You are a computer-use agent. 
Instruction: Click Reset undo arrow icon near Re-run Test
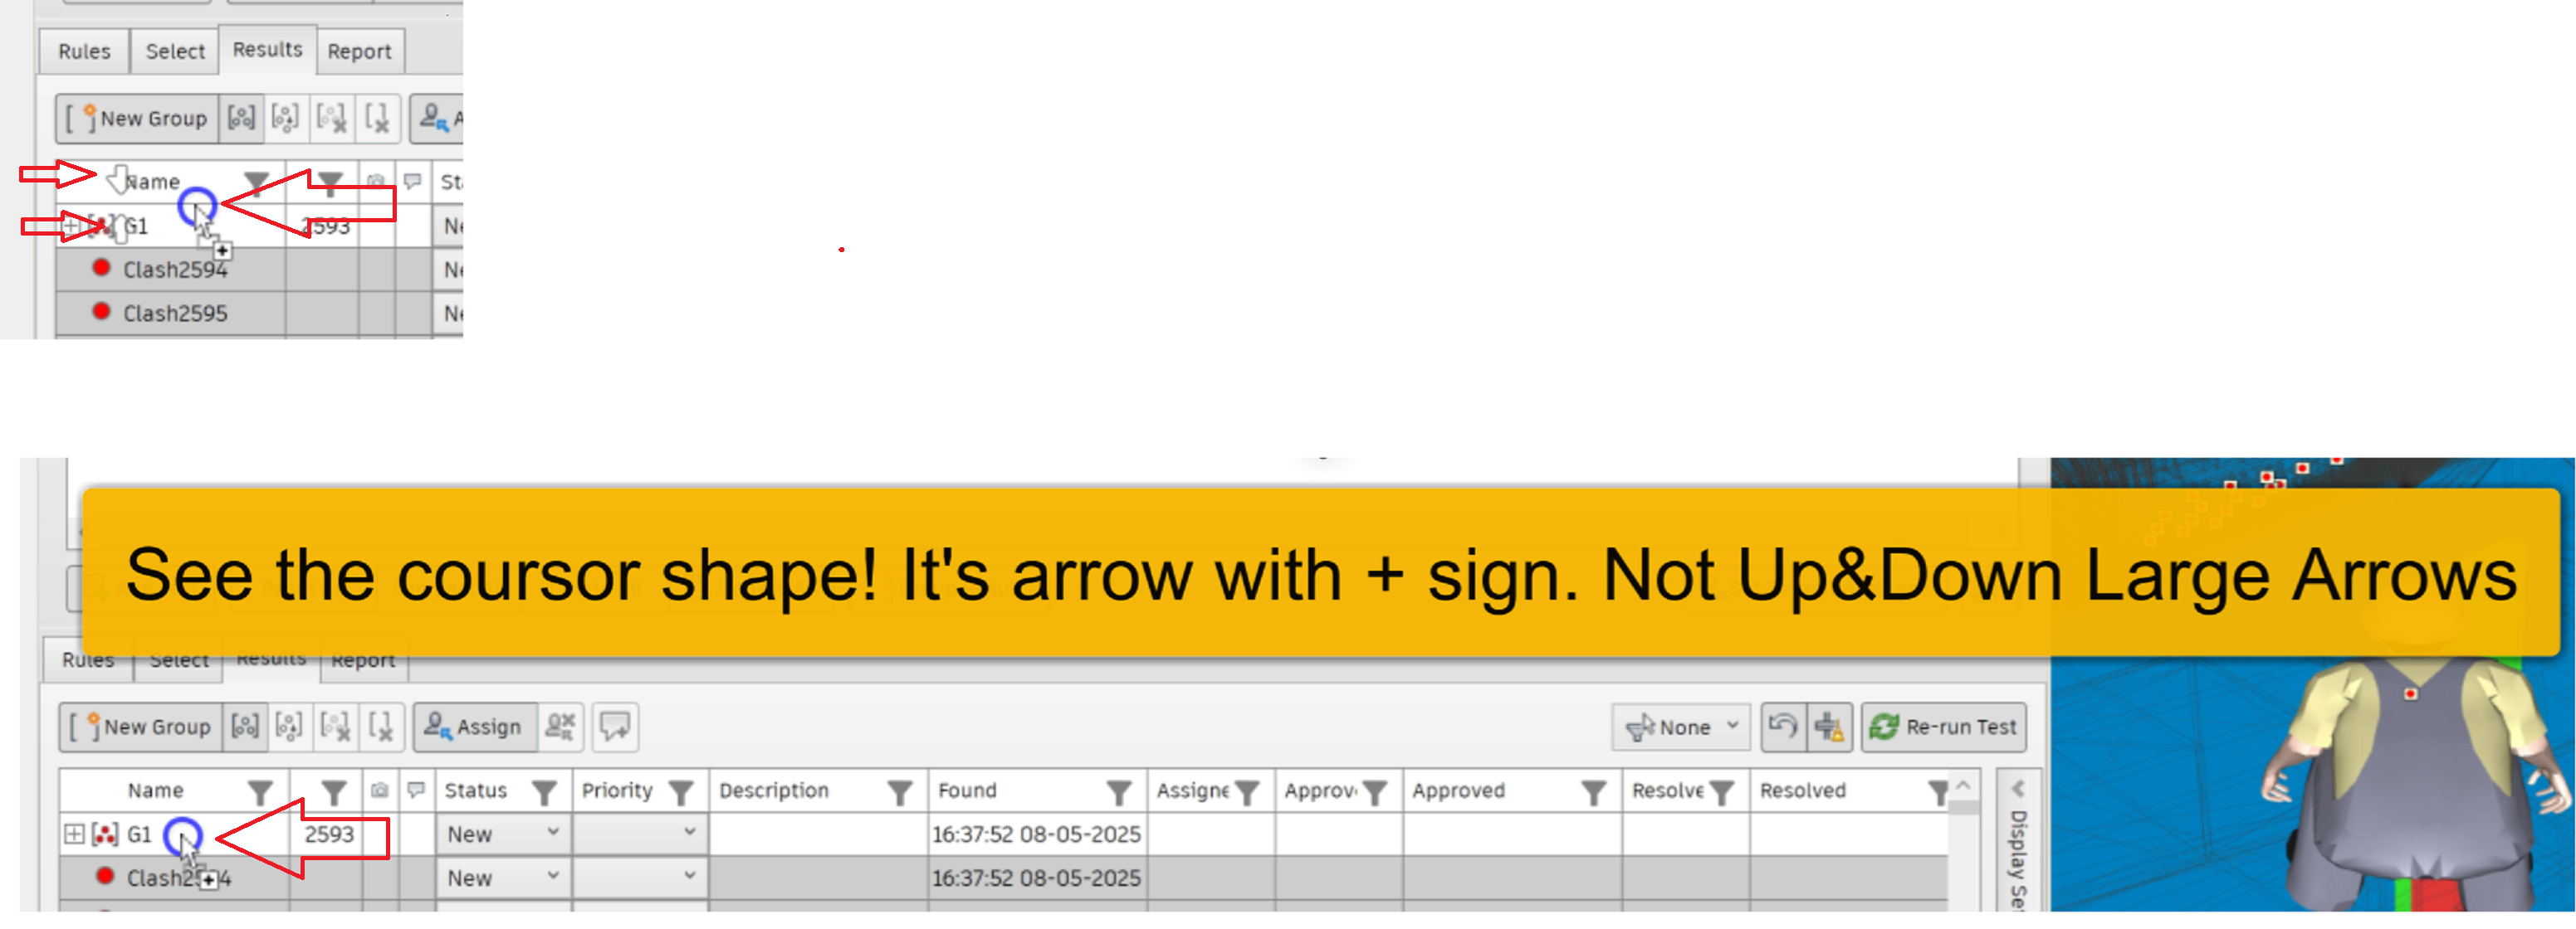[1782, 727]
